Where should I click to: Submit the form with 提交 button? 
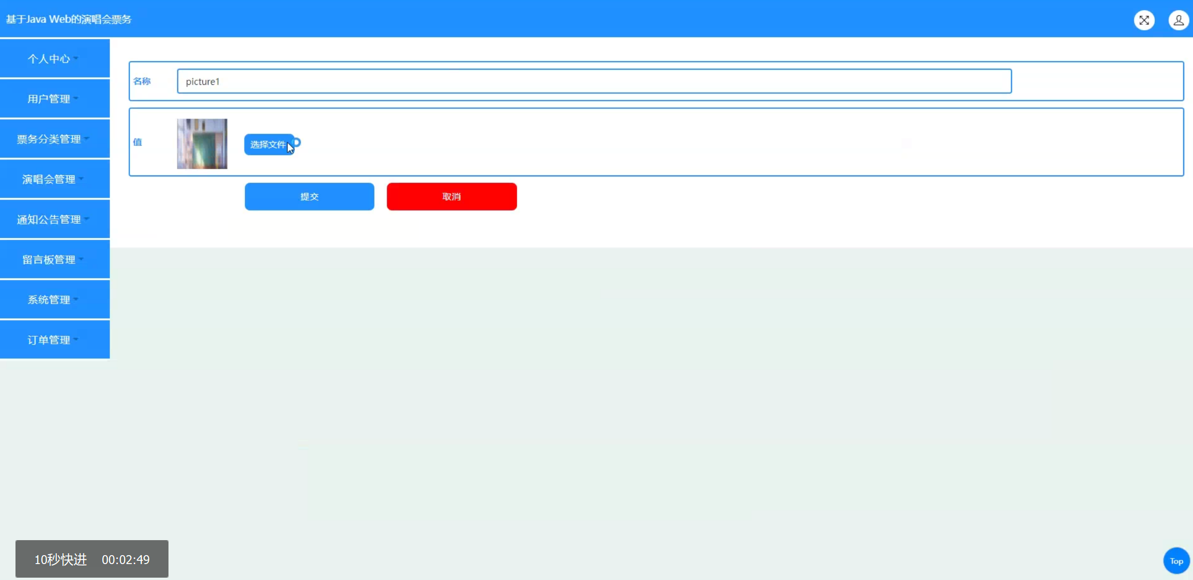coord(309,196)
